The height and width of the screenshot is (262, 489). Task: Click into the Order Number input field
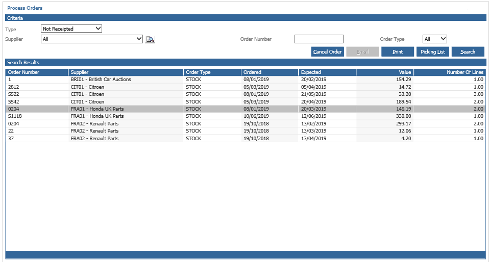(319, 39)
